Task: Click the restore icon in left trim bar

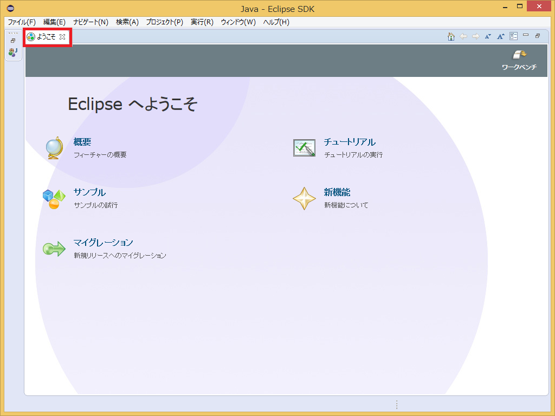Action: (13, 41)
